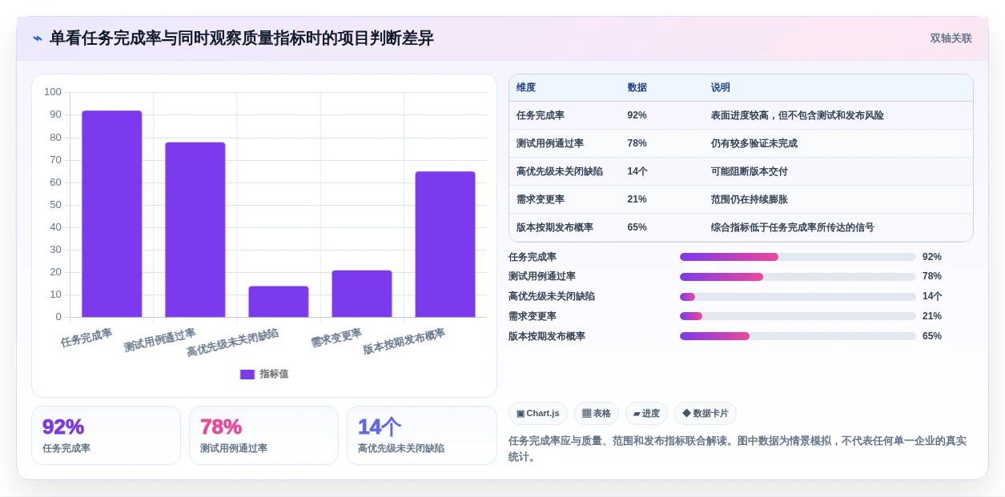The width and height of the screenshot is (1005, 497).
Task: Click the lightning icon beside the title
Action: tap(38, 38)
